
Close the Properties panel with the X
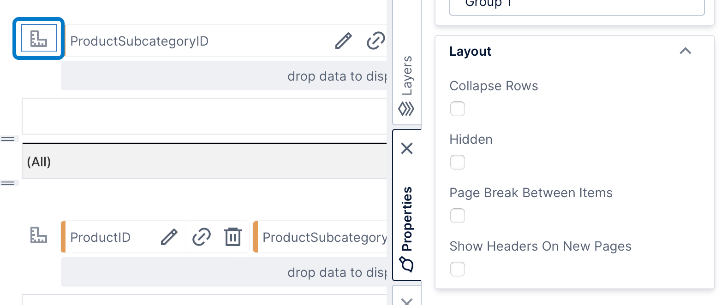(x=406, y=148)
